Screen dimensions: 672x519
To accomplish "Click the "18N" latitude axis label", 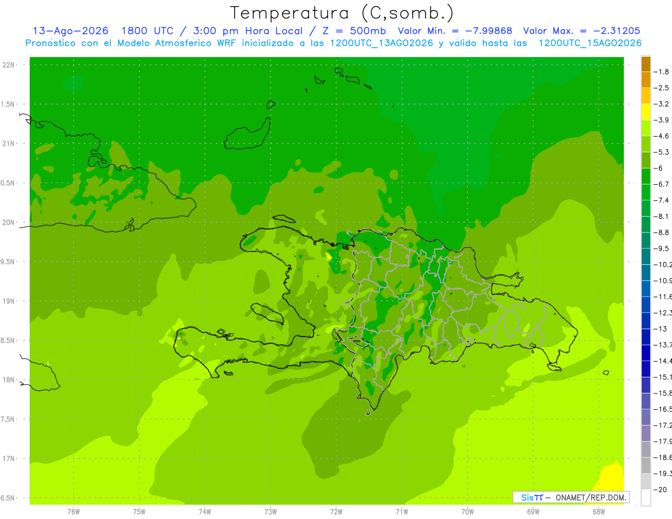I will coord(8,380).
